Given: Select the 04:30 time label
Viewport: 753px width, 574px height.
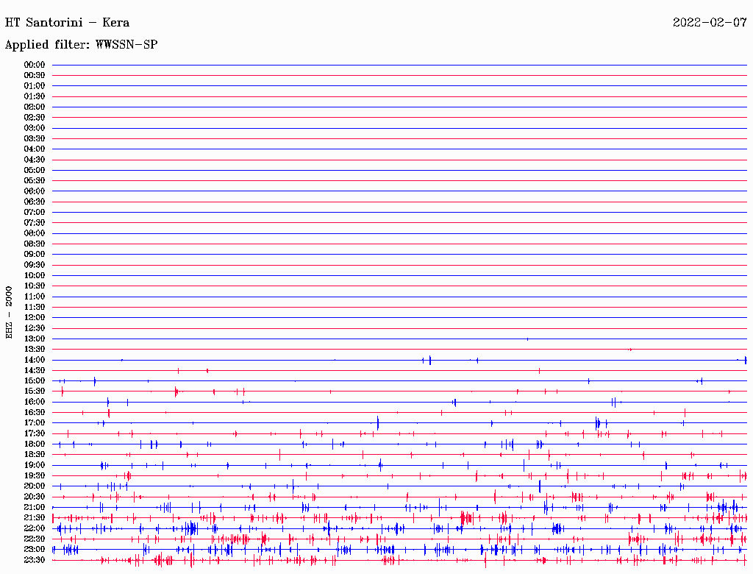Looking at the screenshot, I should pyautogui.click(x=34, y=160).
